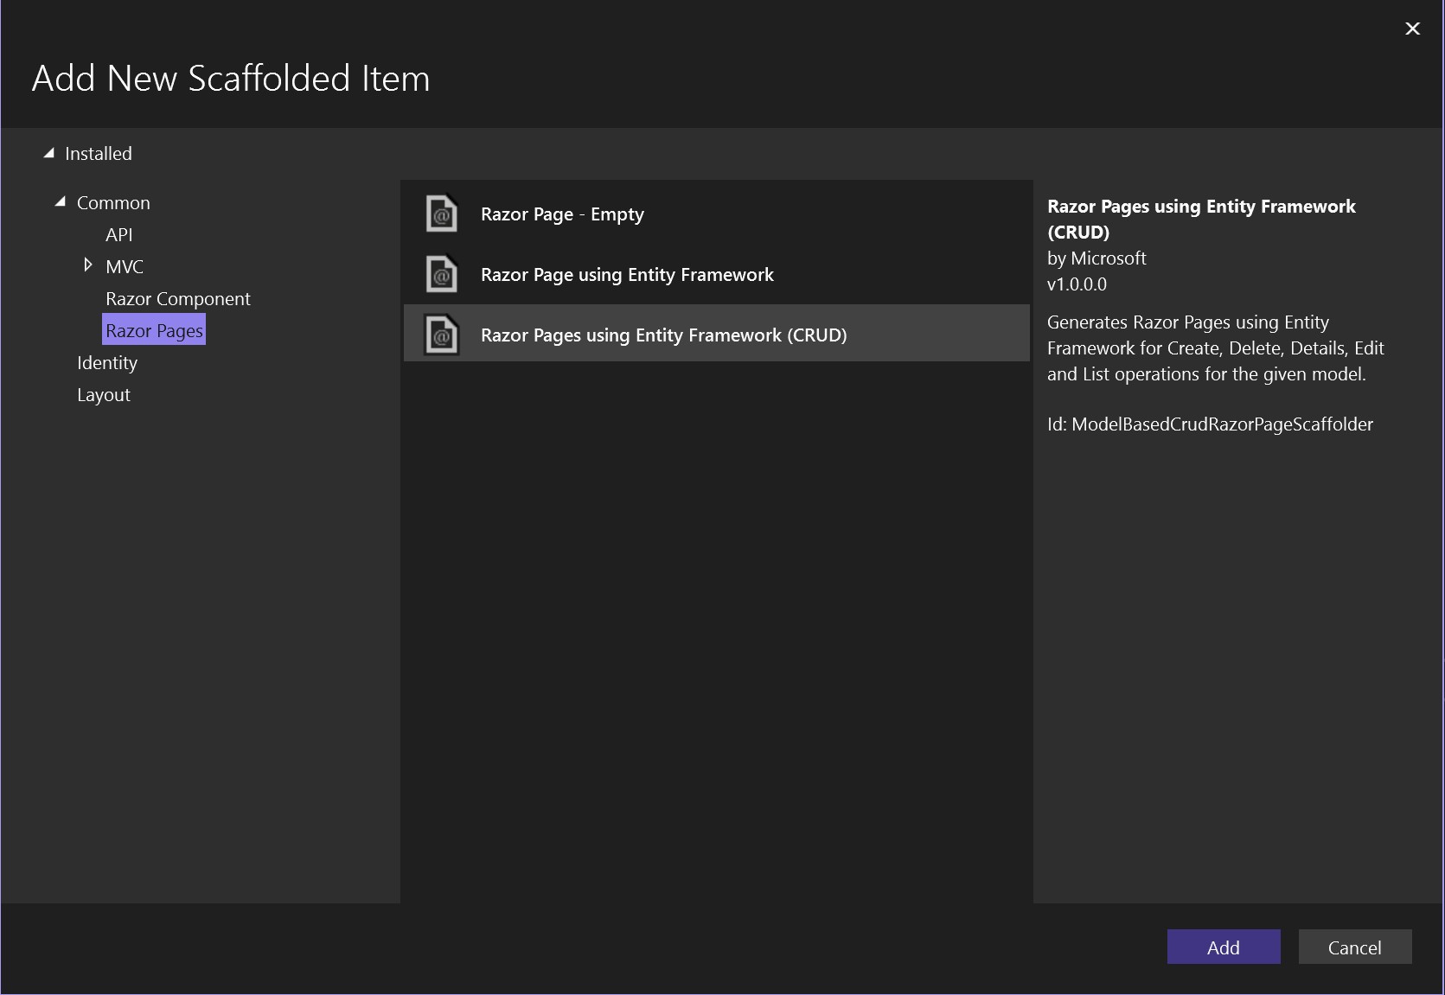Click the Add button

(x=1224, y=947)
